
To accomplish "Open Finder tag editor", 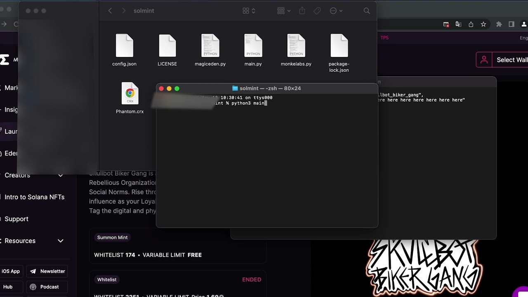I will (x=317, y=11).
